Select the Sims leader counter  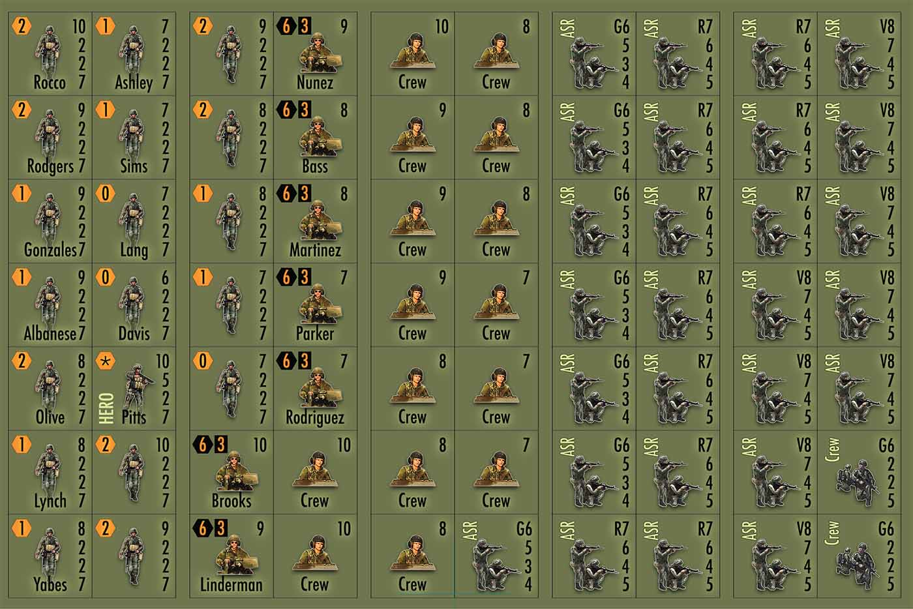[x=134, y=138]
